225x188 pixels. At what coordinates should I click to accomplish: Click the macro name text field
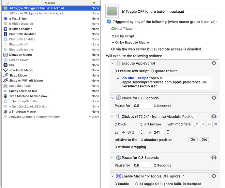coord(170,11)
